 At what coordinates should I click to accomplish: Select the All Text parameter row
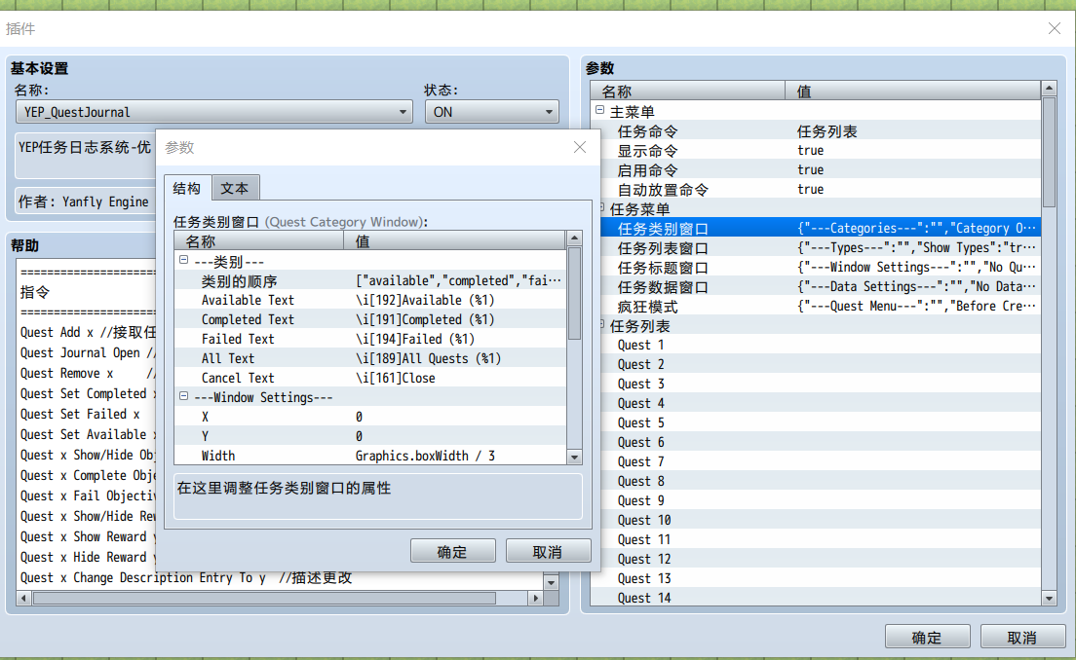370,358
